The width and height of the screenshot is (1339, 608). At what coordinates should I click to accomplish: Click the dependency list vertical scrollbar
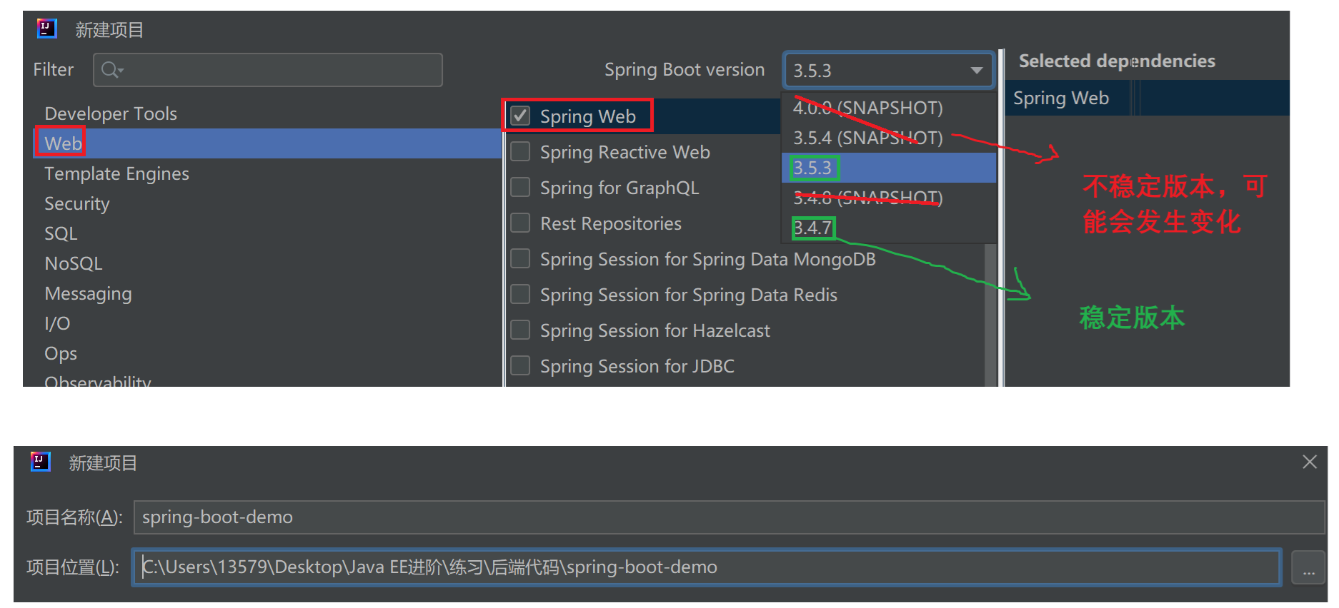click(990, 314)
